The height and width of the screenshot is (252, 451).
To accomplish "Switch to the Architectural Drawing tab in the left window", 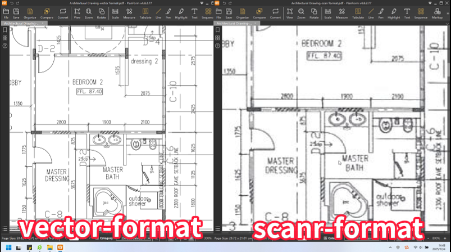I will coord(20,24).
